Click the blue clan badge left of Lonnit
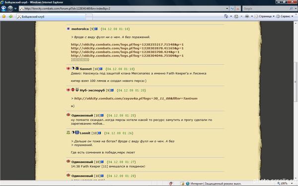This screenshot has width=298, height=186. click(x=77, y=132)
